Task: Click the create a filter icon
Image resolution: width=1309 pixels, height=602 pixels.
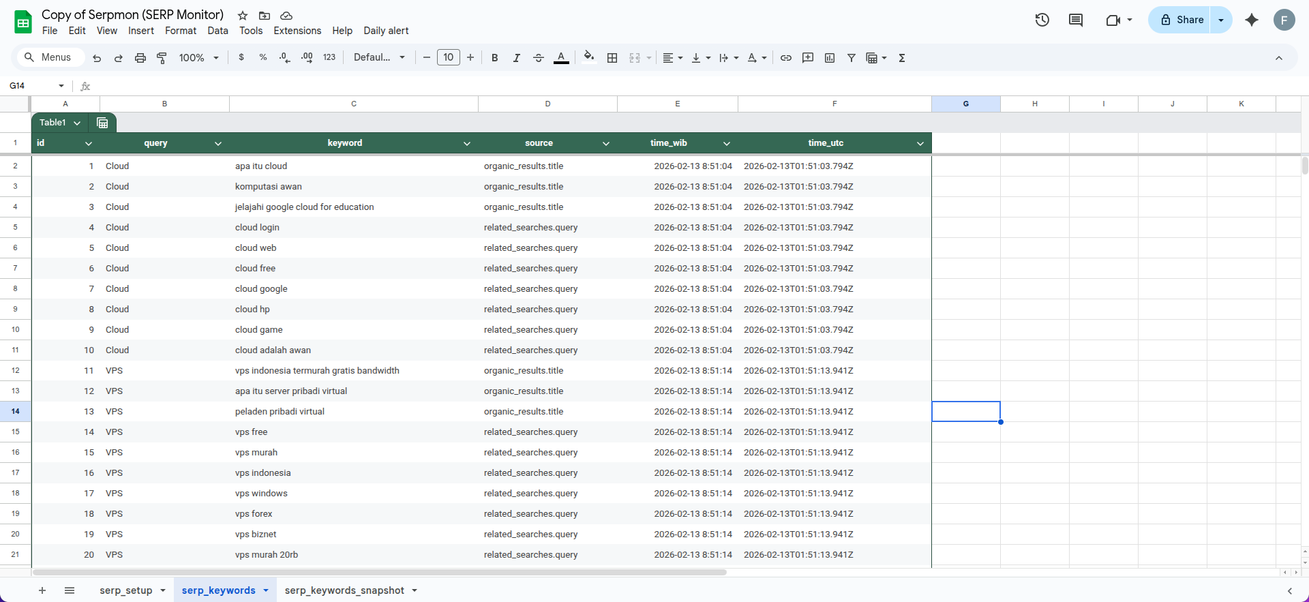Action: tap(851, 58)
